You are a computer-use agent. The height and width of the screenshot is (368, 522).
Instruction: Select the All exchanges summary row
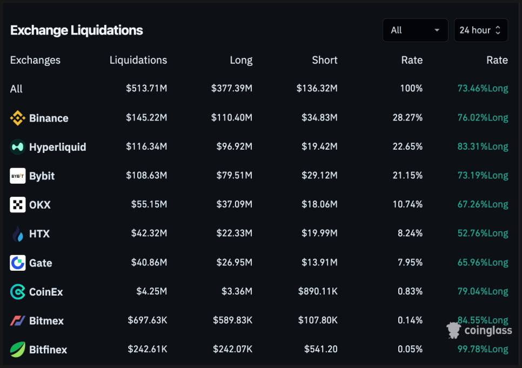pos(16,89)
